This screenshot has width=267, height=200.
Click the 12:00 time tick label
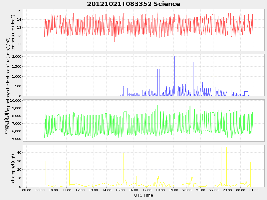tap(80, 190)
